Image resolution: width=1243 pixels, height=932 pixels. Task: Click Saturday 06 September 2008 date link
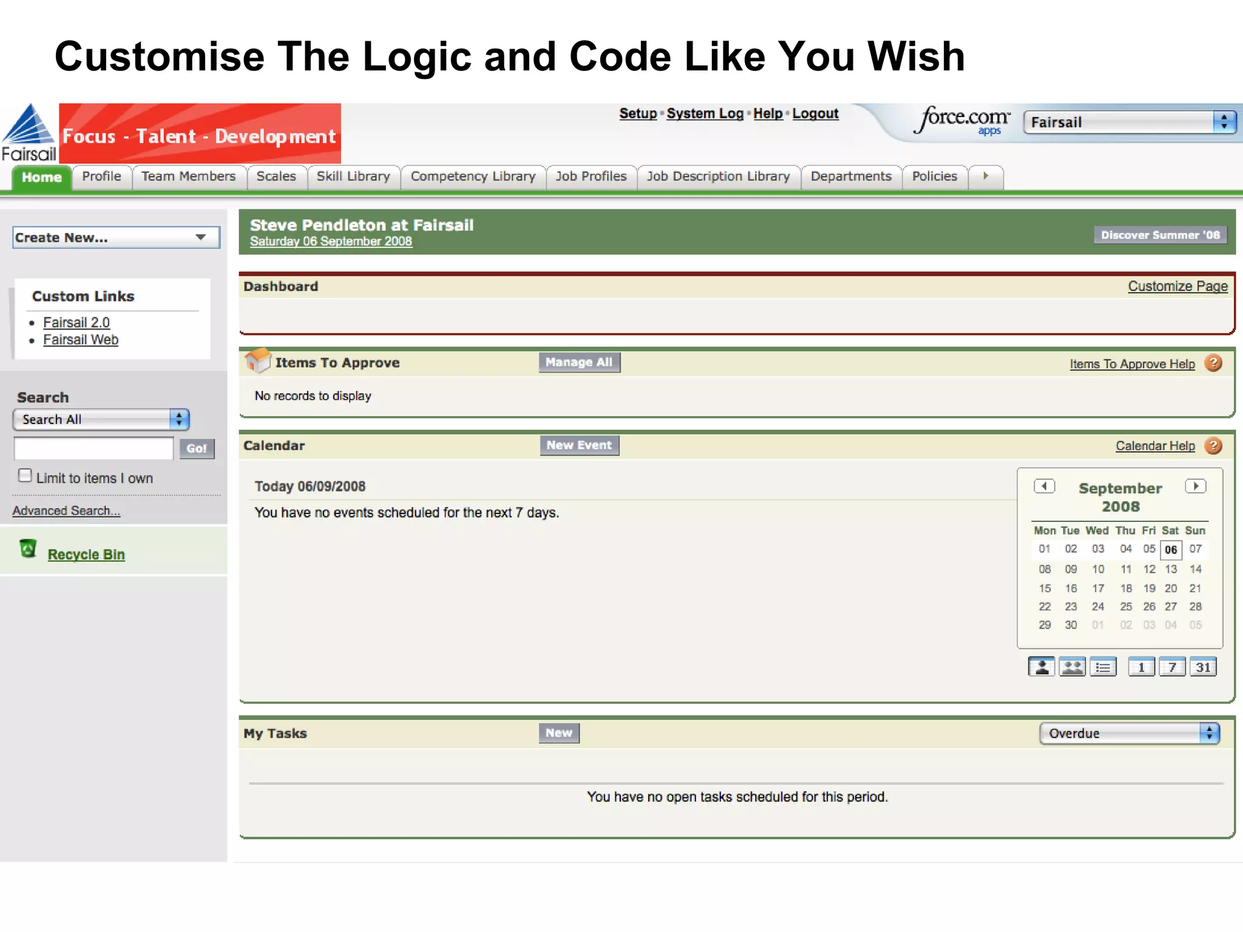click(x=331, y=241)
